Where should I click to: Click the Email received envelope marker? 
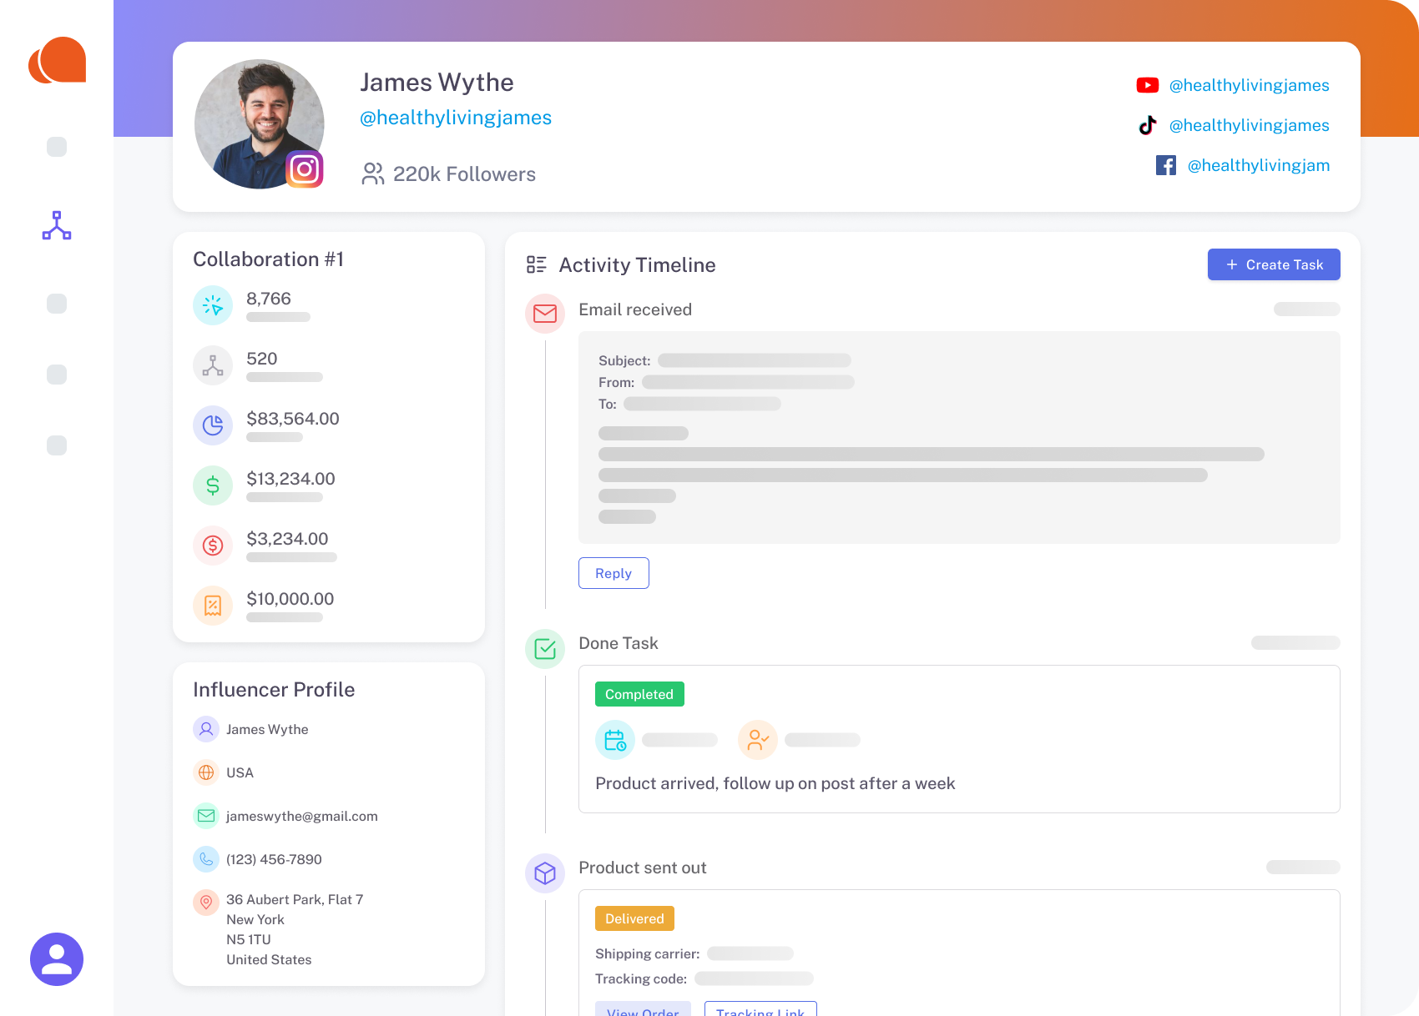(x=545, y=314)
